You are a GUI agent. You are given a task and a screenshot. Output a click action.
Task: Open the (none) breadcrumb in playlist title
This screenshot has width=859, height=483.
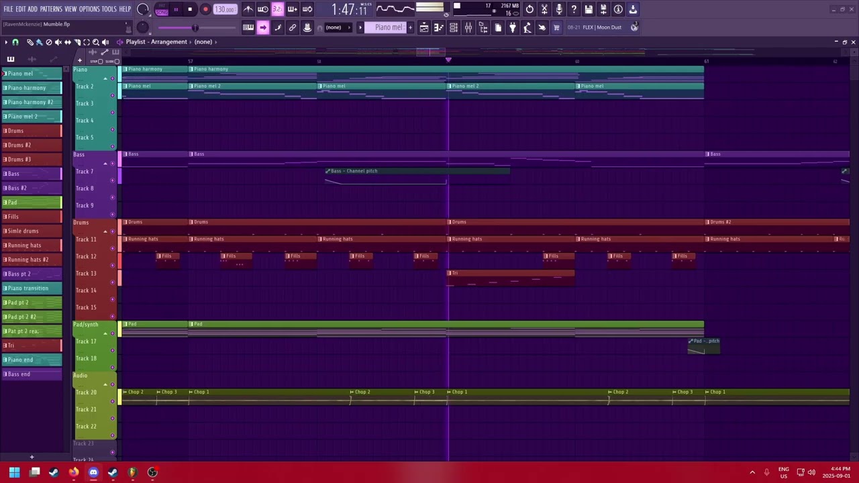coord(203,42)
